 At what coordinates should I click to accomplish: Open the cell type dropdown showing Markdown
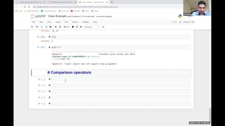(91, 27)
